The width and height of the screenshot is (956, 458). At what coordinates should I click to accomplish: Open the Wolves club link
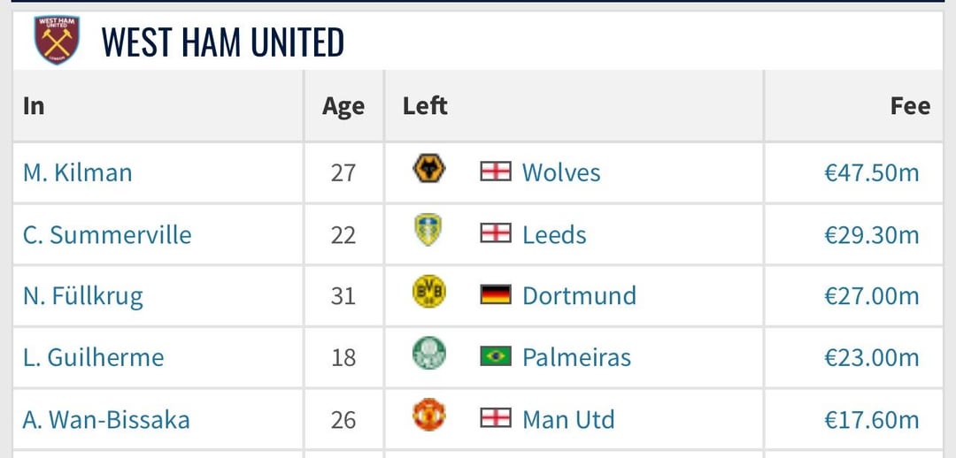561,172
